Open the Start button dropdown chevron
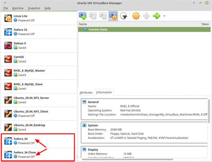 164,16
